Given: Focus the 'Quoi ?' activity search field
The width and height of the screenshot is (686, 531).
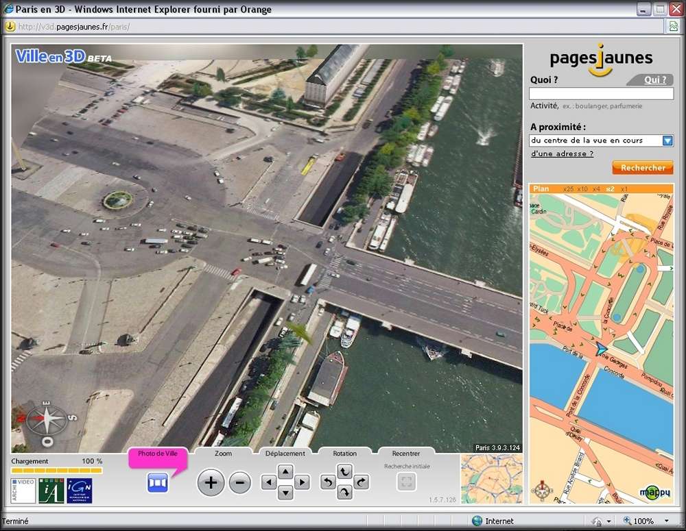Looking at the screenshot, I should 601,94.
